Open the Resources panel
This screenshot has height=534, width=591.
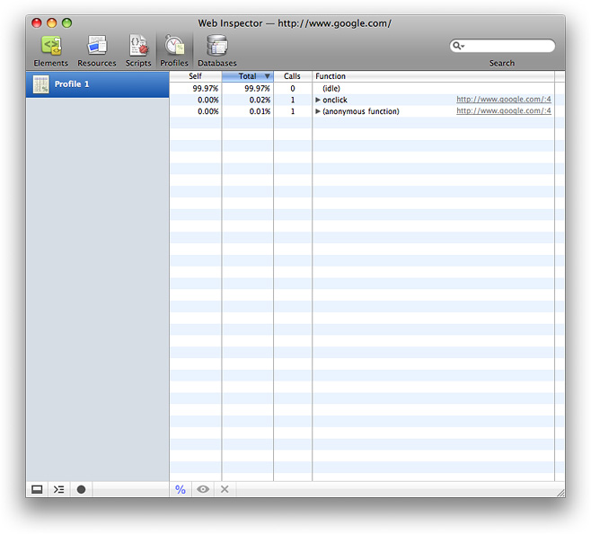97,50
